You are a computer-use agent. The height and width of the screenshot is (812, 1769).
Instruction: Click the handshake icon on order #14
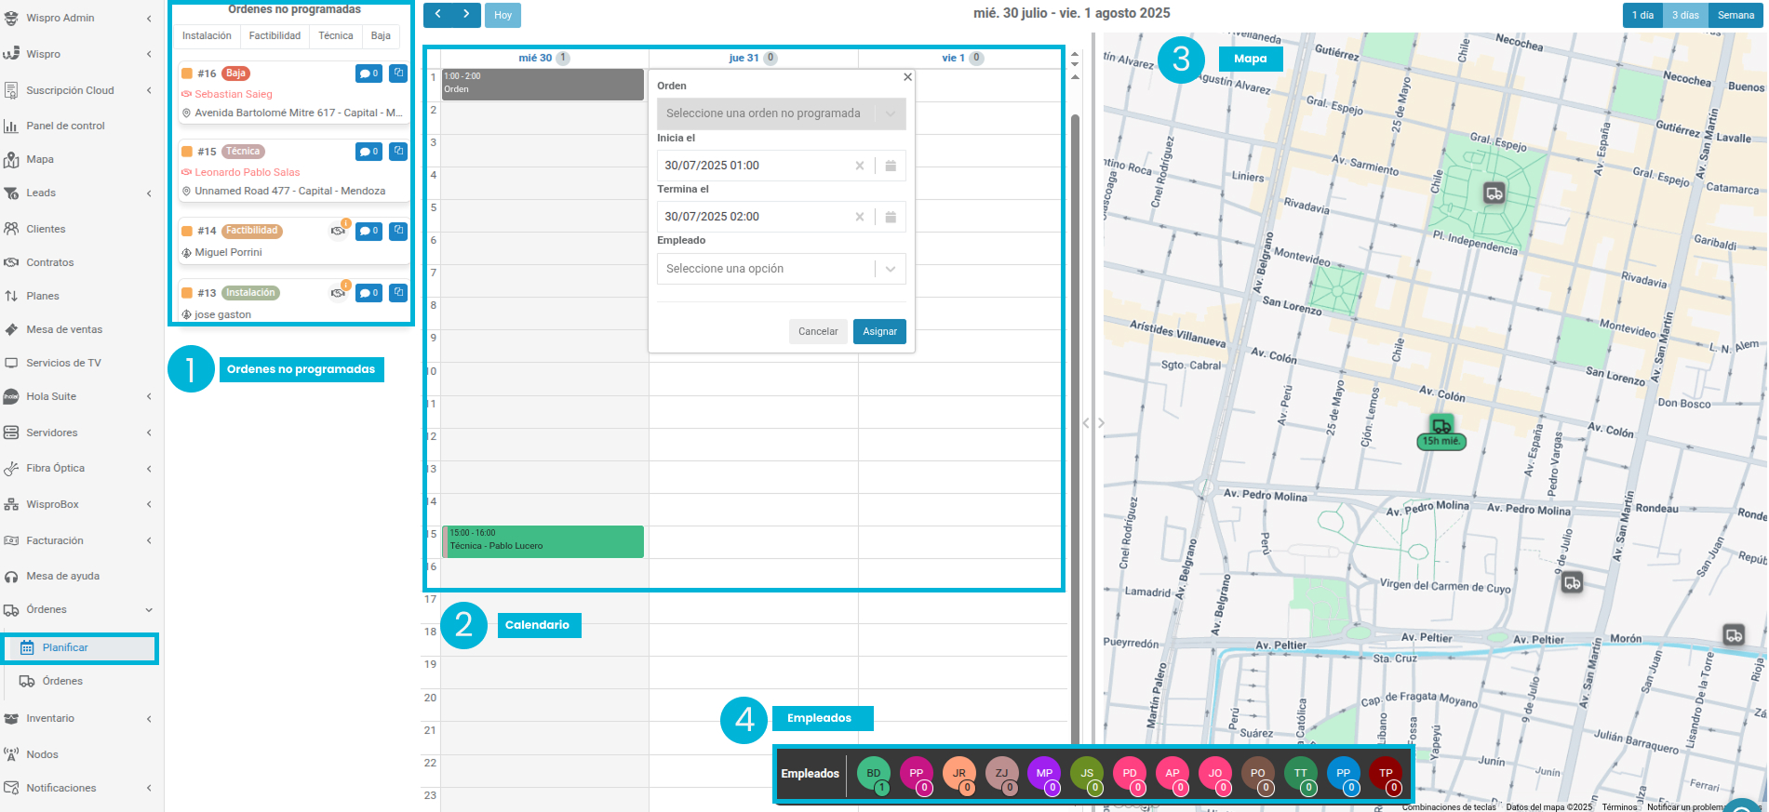(339, 231)
